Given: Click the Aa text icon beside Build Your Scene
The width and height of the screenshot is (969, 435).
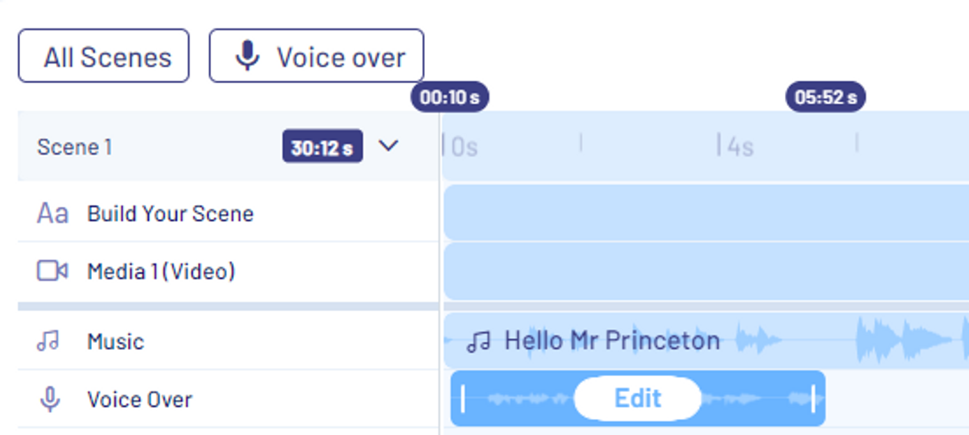Looking at the screenshot, I should pyautogui.click(x=53, y=213).
